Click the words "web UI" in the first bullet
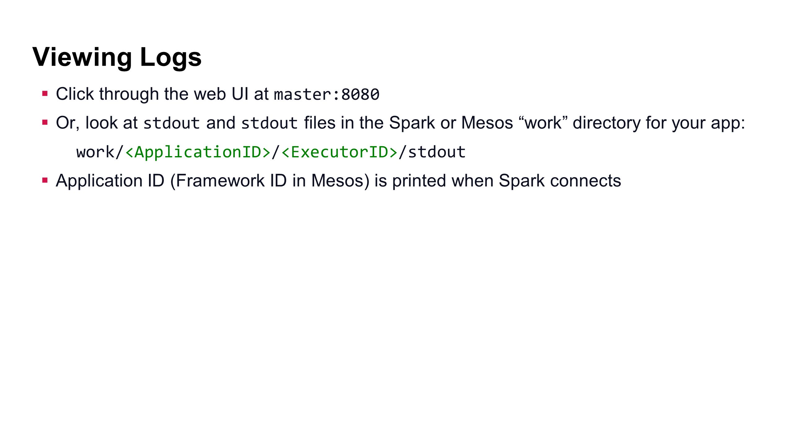The height and width of the screenshot is (446, 793). (x=221, y=94)
